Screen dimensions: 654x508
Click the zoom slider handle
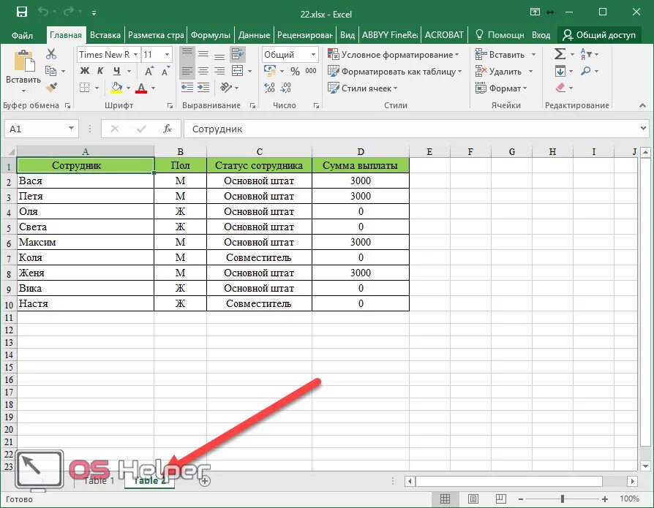563,498
